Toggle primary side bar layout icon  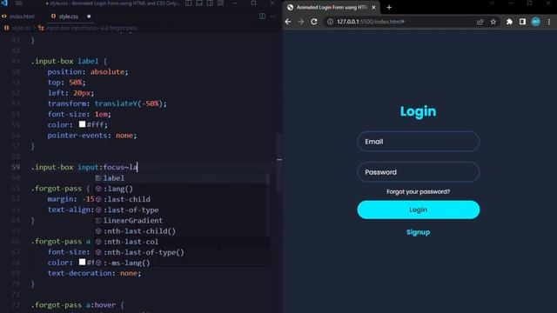[x=189, y=3]
